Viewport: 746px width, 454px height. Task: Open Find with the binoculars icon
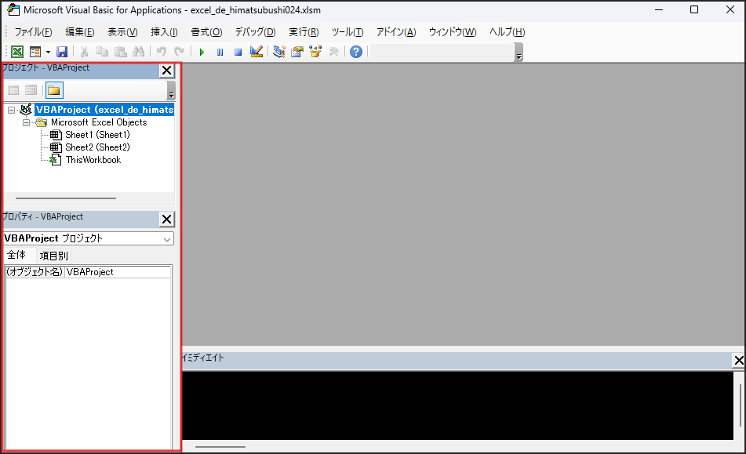click(x=138, y=52)
